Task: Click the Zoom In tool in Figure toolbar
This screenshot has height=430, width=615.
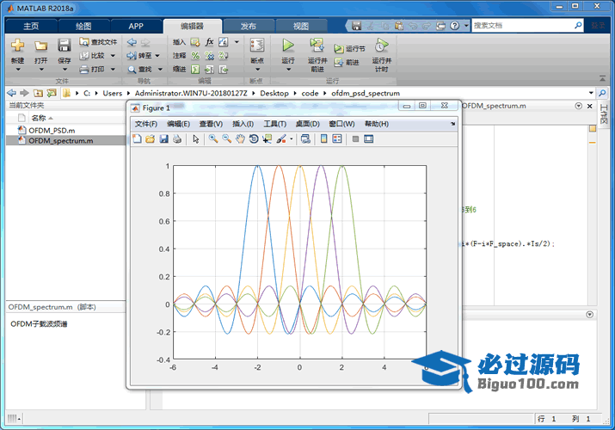Action: tap(212, 138)
